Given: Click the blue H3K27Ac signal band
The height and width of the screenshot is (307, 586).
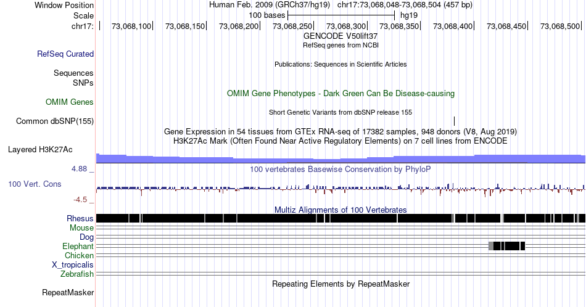Looking at the screenshot, I should click(340, 158).
